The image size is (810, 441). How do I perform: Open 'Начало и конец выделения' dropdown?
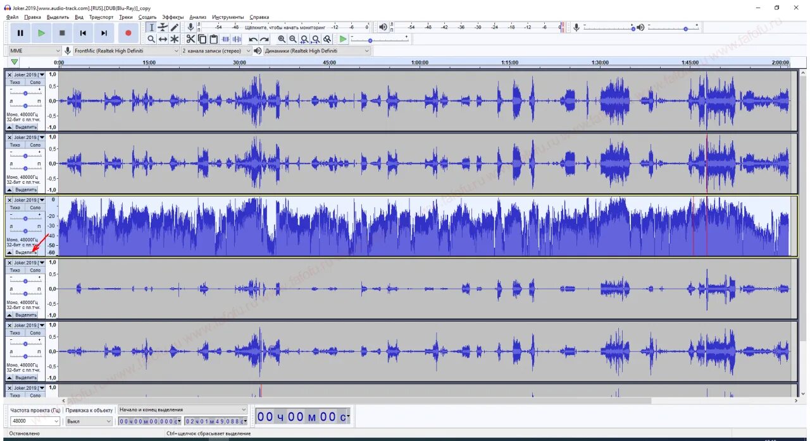183,409
